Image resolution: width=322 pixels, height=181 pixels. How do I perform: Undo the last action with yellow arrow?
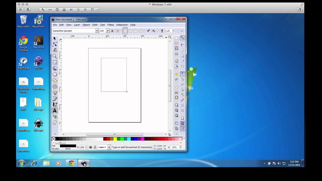click(x=176, y=74)
